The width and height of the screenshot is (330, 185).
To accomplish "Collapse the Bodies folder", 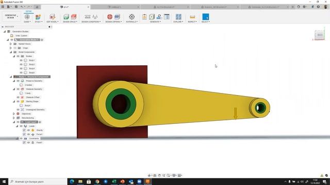I will coord(14,56).
